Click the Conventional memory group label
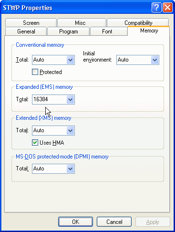The width and height of the screenshot is (175, 232). (x=40, y=45)
